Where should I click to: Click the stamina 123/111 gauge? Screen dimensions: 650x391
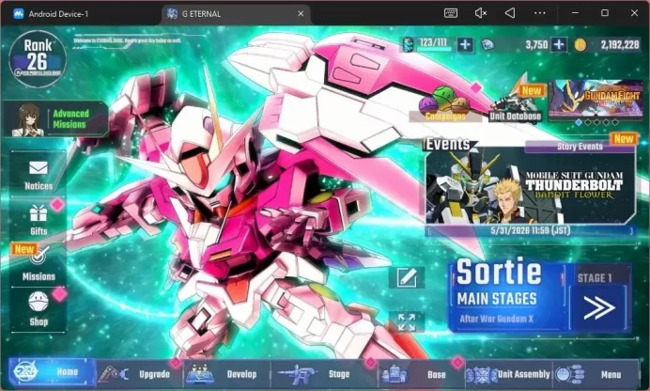coord(434,43)
